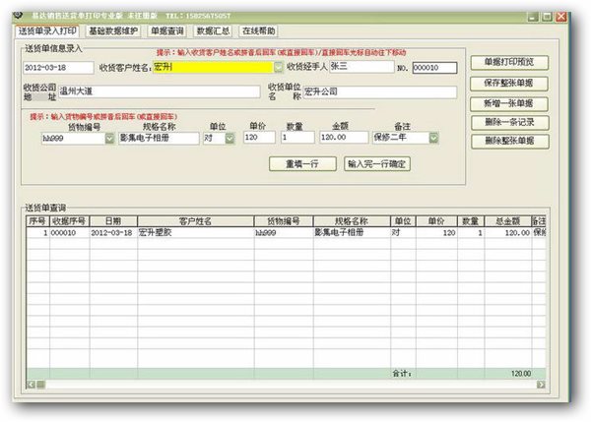Click the 规格名称 field 影集电子相册
The height and width of the screenshot is (422, 591).
[x=159, y=138]
